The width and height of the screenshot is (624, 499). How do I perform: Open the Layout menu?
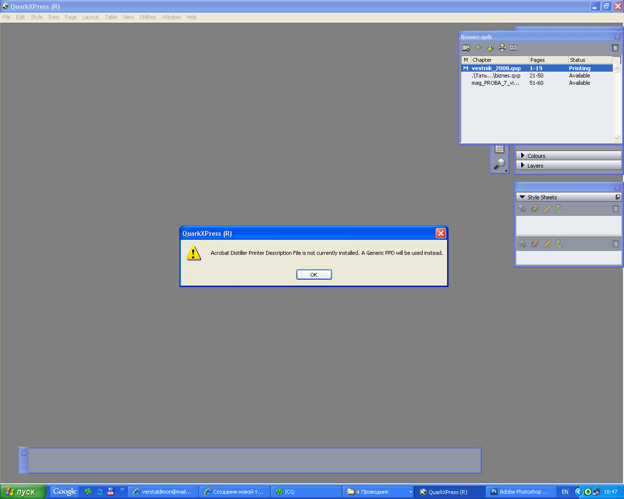pos(90,17)
